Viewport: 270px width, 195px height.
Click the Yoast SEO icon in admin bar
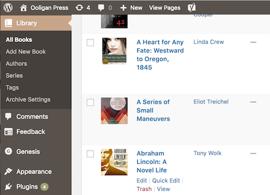tap(192, 8)
